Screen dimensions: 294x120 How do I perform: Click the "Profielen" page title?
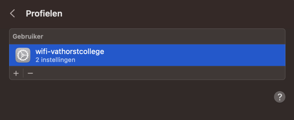point(44,13)
